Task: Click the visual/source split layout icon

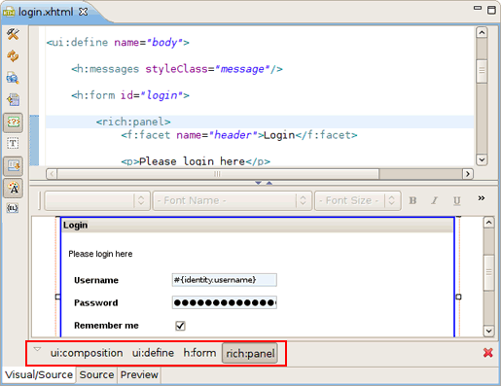Action: tap(13, 100)
